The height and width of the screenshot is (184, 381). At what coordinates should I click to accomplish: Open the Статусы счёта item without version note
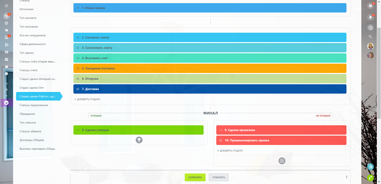28,70
